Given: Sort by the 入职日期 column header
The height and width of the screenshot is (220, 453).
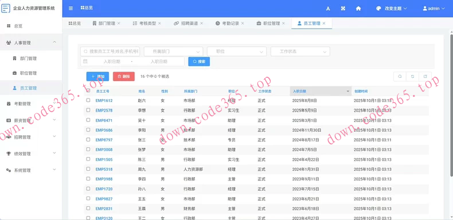Looking at the screenshot, I should 321,91.
